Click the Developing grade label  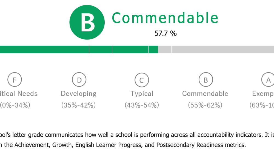[79, 94]
